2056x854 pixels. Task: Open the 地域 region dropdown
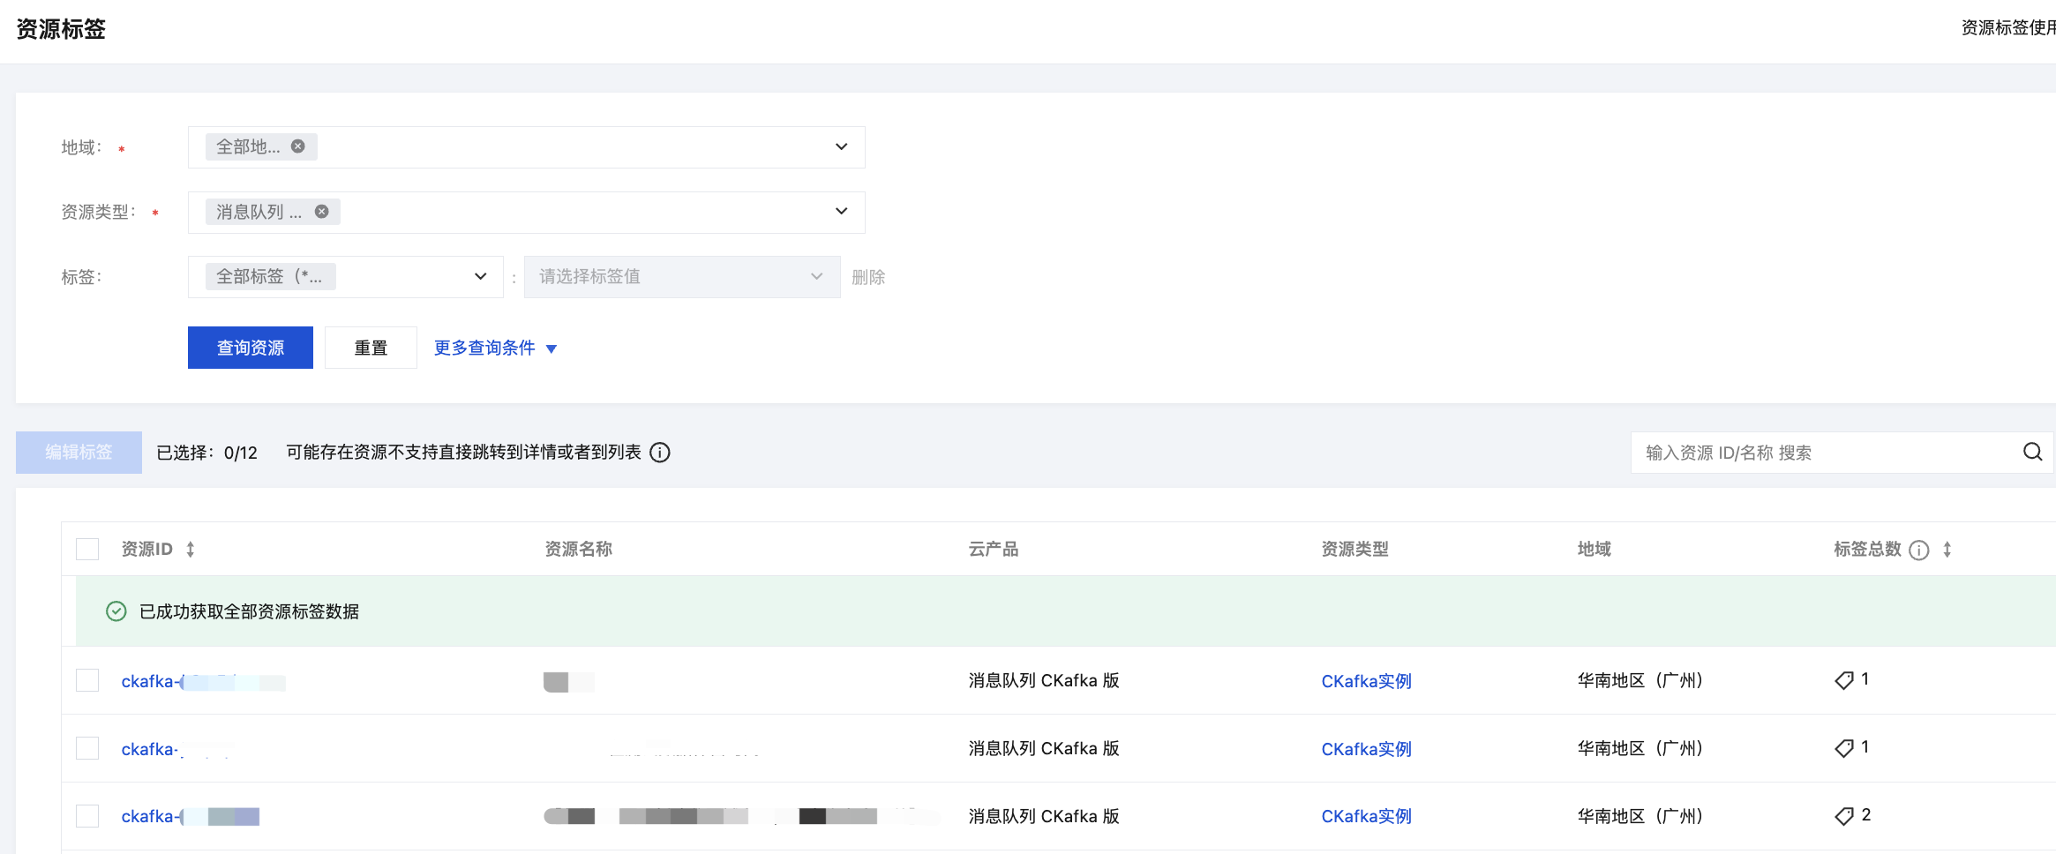point(841,146)
